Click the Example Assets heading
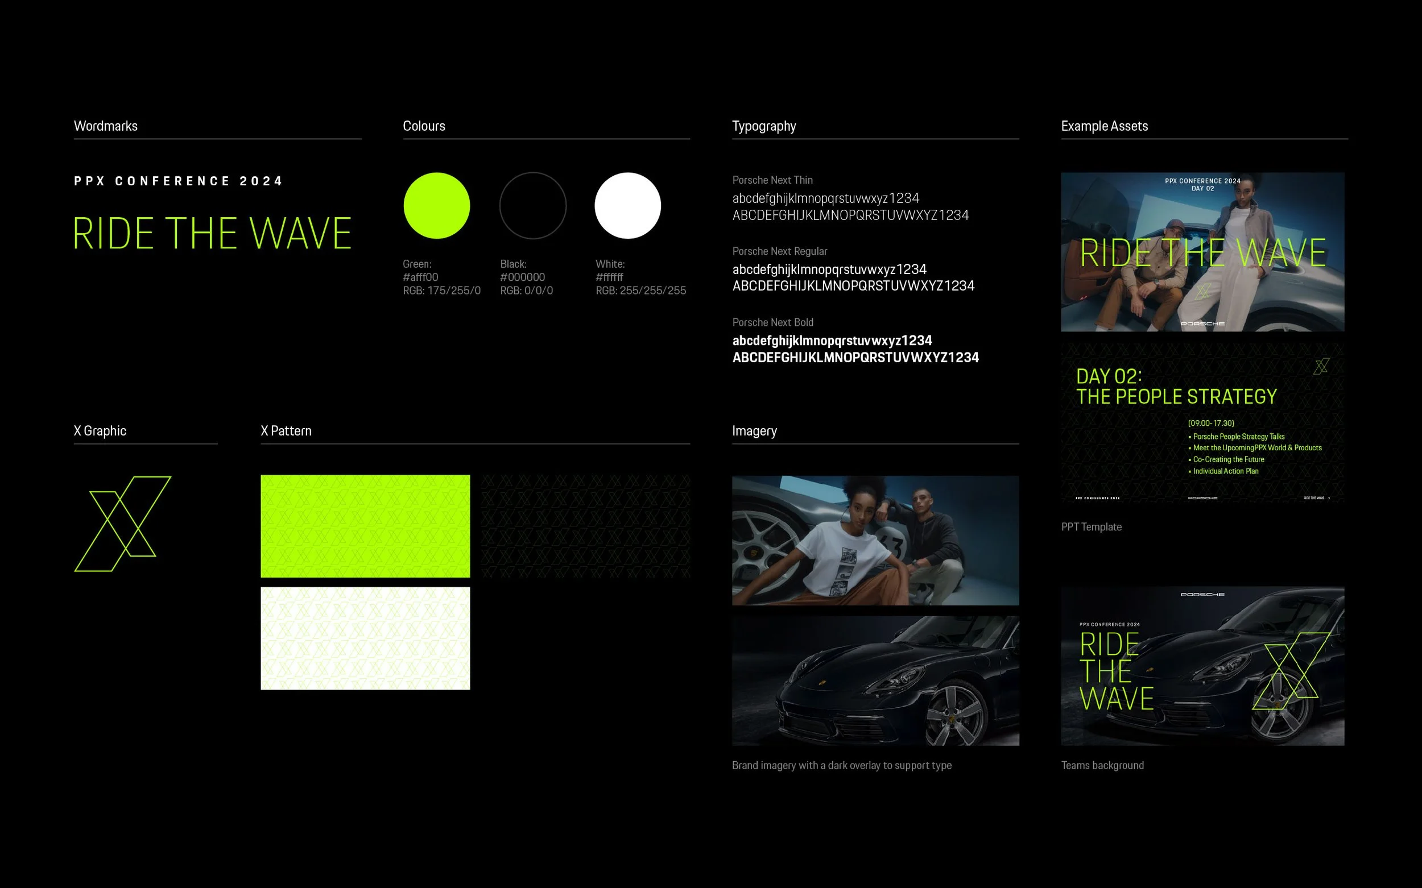This screenshot has width=1422, height=888. 1104,126
